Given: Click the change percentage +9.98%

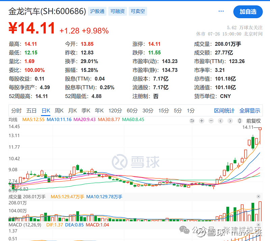Looking at the screenshot, I should (x=95, y=31).
